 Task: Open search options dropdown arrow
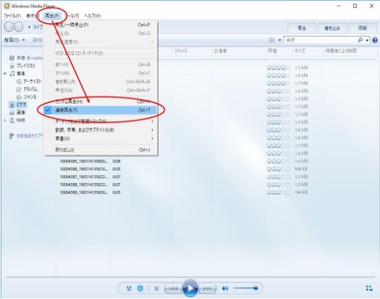367,40
